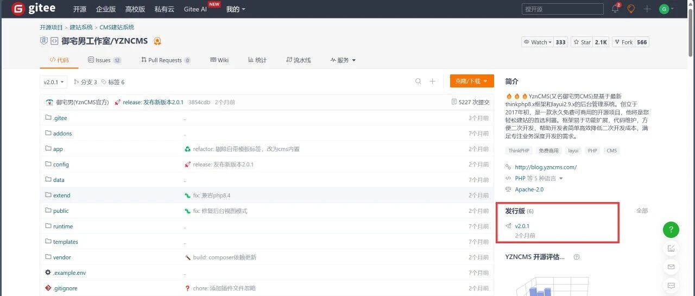Fork the repository
The height and width of the screenshot is (296, 695).
tap(623, 42)
